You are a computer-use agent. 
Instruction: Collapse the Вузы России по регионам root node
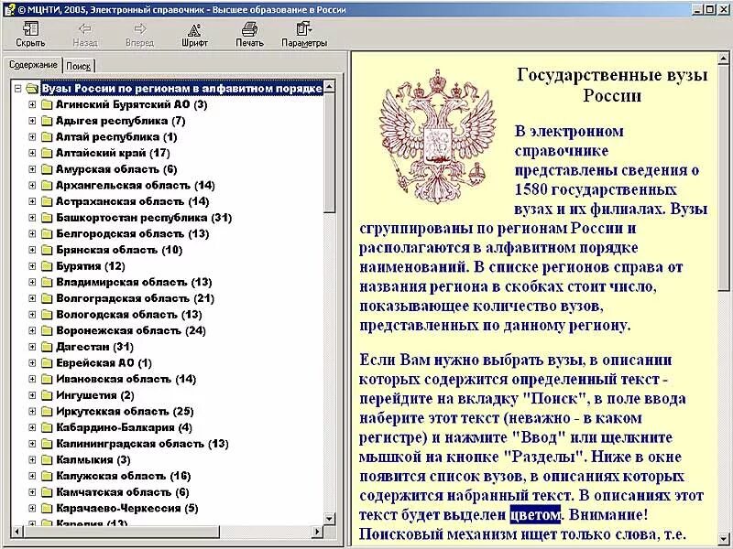(x=17, y=88)
